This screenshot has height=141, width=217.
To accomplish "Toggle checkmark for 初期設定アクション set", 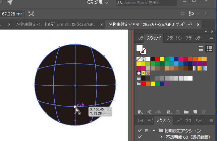I will click(x=140, y=131).
